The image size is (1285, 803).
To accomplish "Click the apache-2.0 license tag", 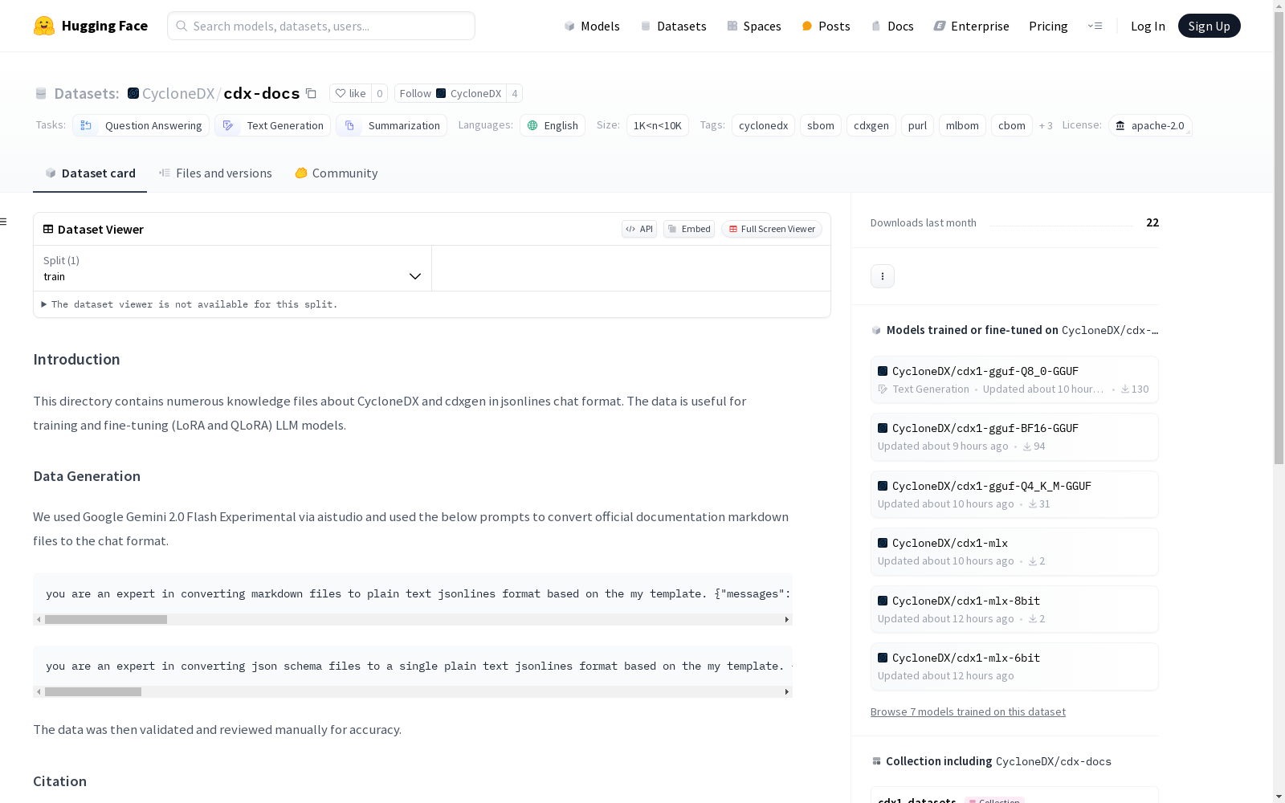I will click(x=1150, y=125).
